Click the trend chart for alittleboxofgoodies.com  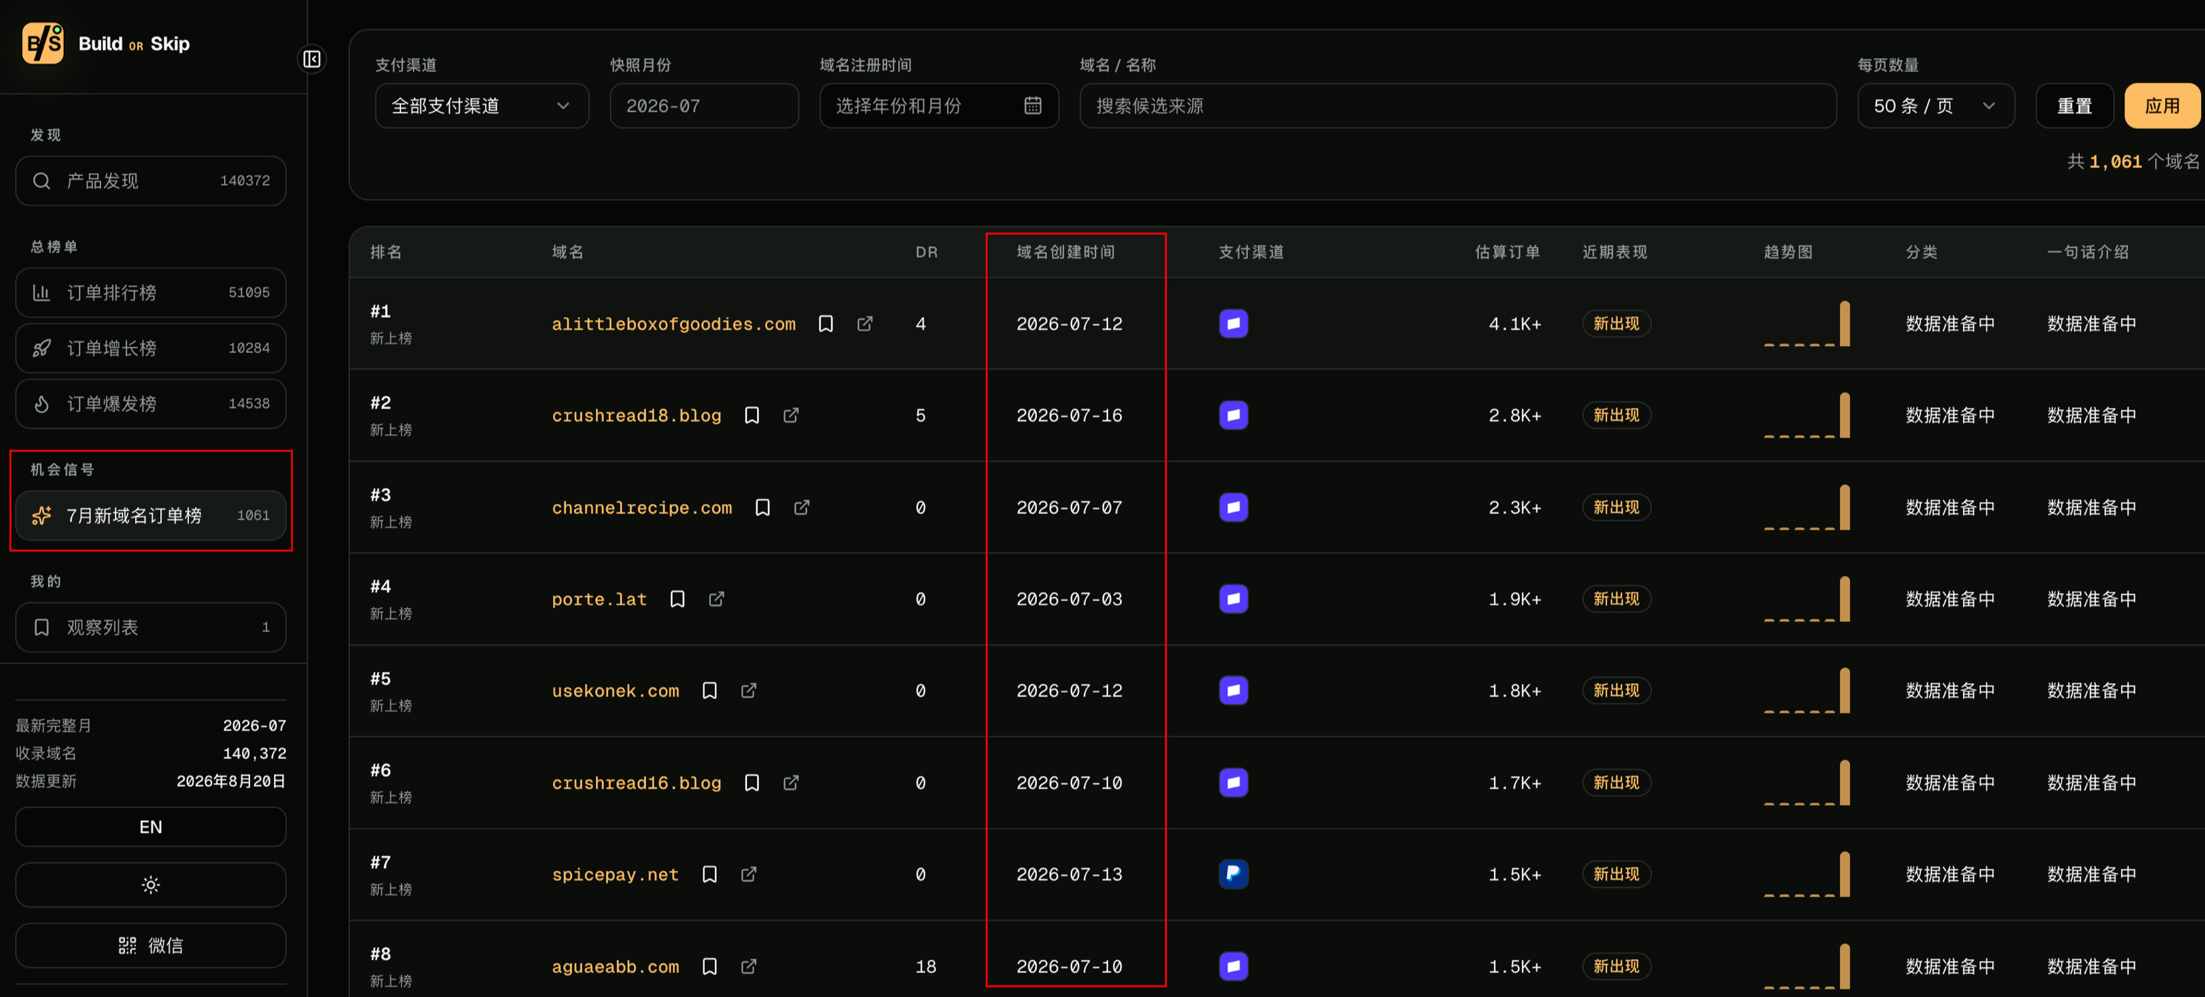(1806, 323)
